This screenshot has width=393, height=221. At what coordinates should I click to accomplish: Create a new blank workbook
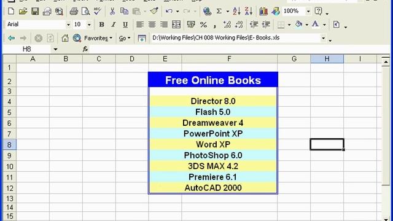click(11, 11)
